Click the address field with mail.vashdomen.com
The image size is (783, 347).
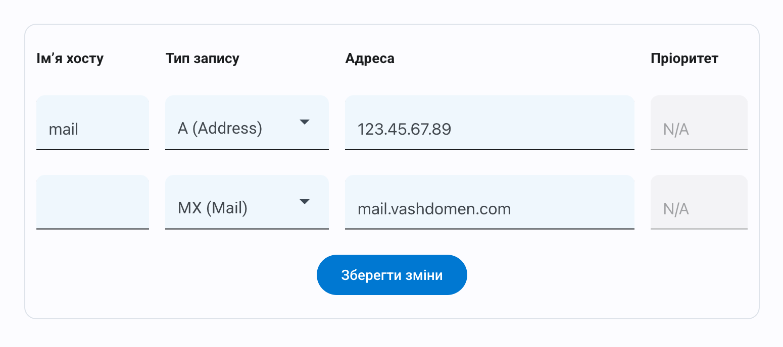490,201
